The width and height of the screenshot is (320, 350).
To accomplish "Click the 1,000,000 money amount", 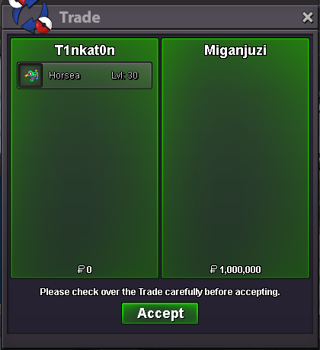I will (240, 270).
